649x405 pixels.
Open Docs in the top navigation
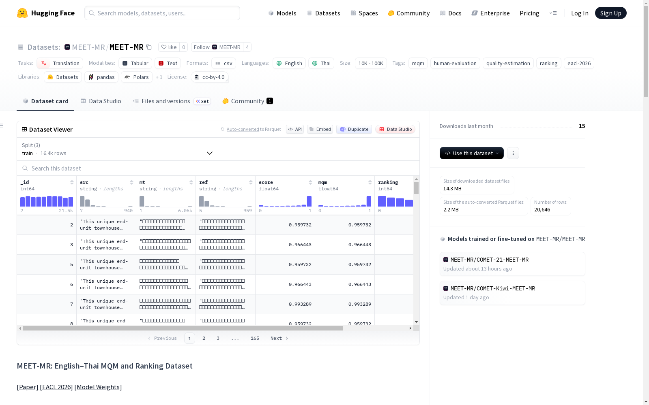451,13
